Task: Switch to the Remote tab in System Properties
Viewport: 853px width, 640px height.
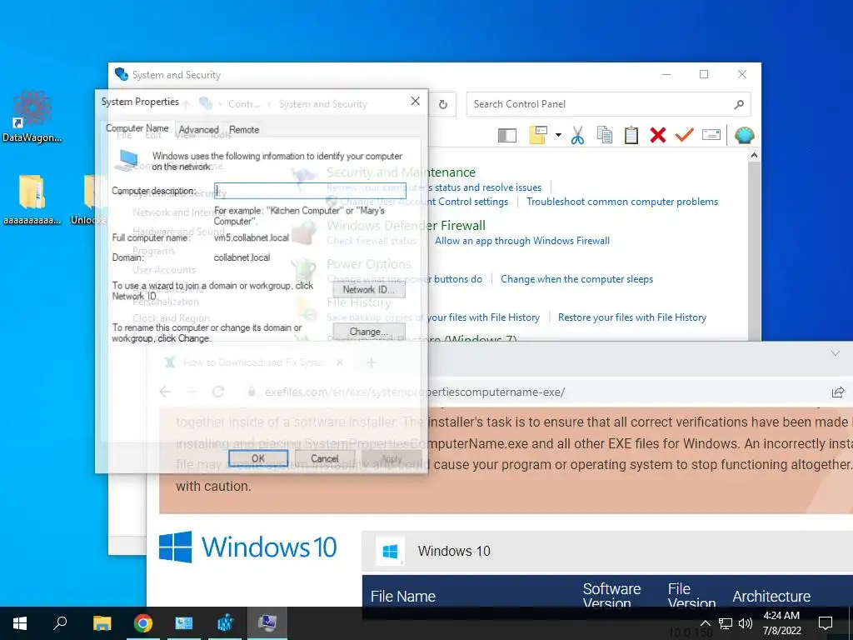Action: (x=244, y=129)
